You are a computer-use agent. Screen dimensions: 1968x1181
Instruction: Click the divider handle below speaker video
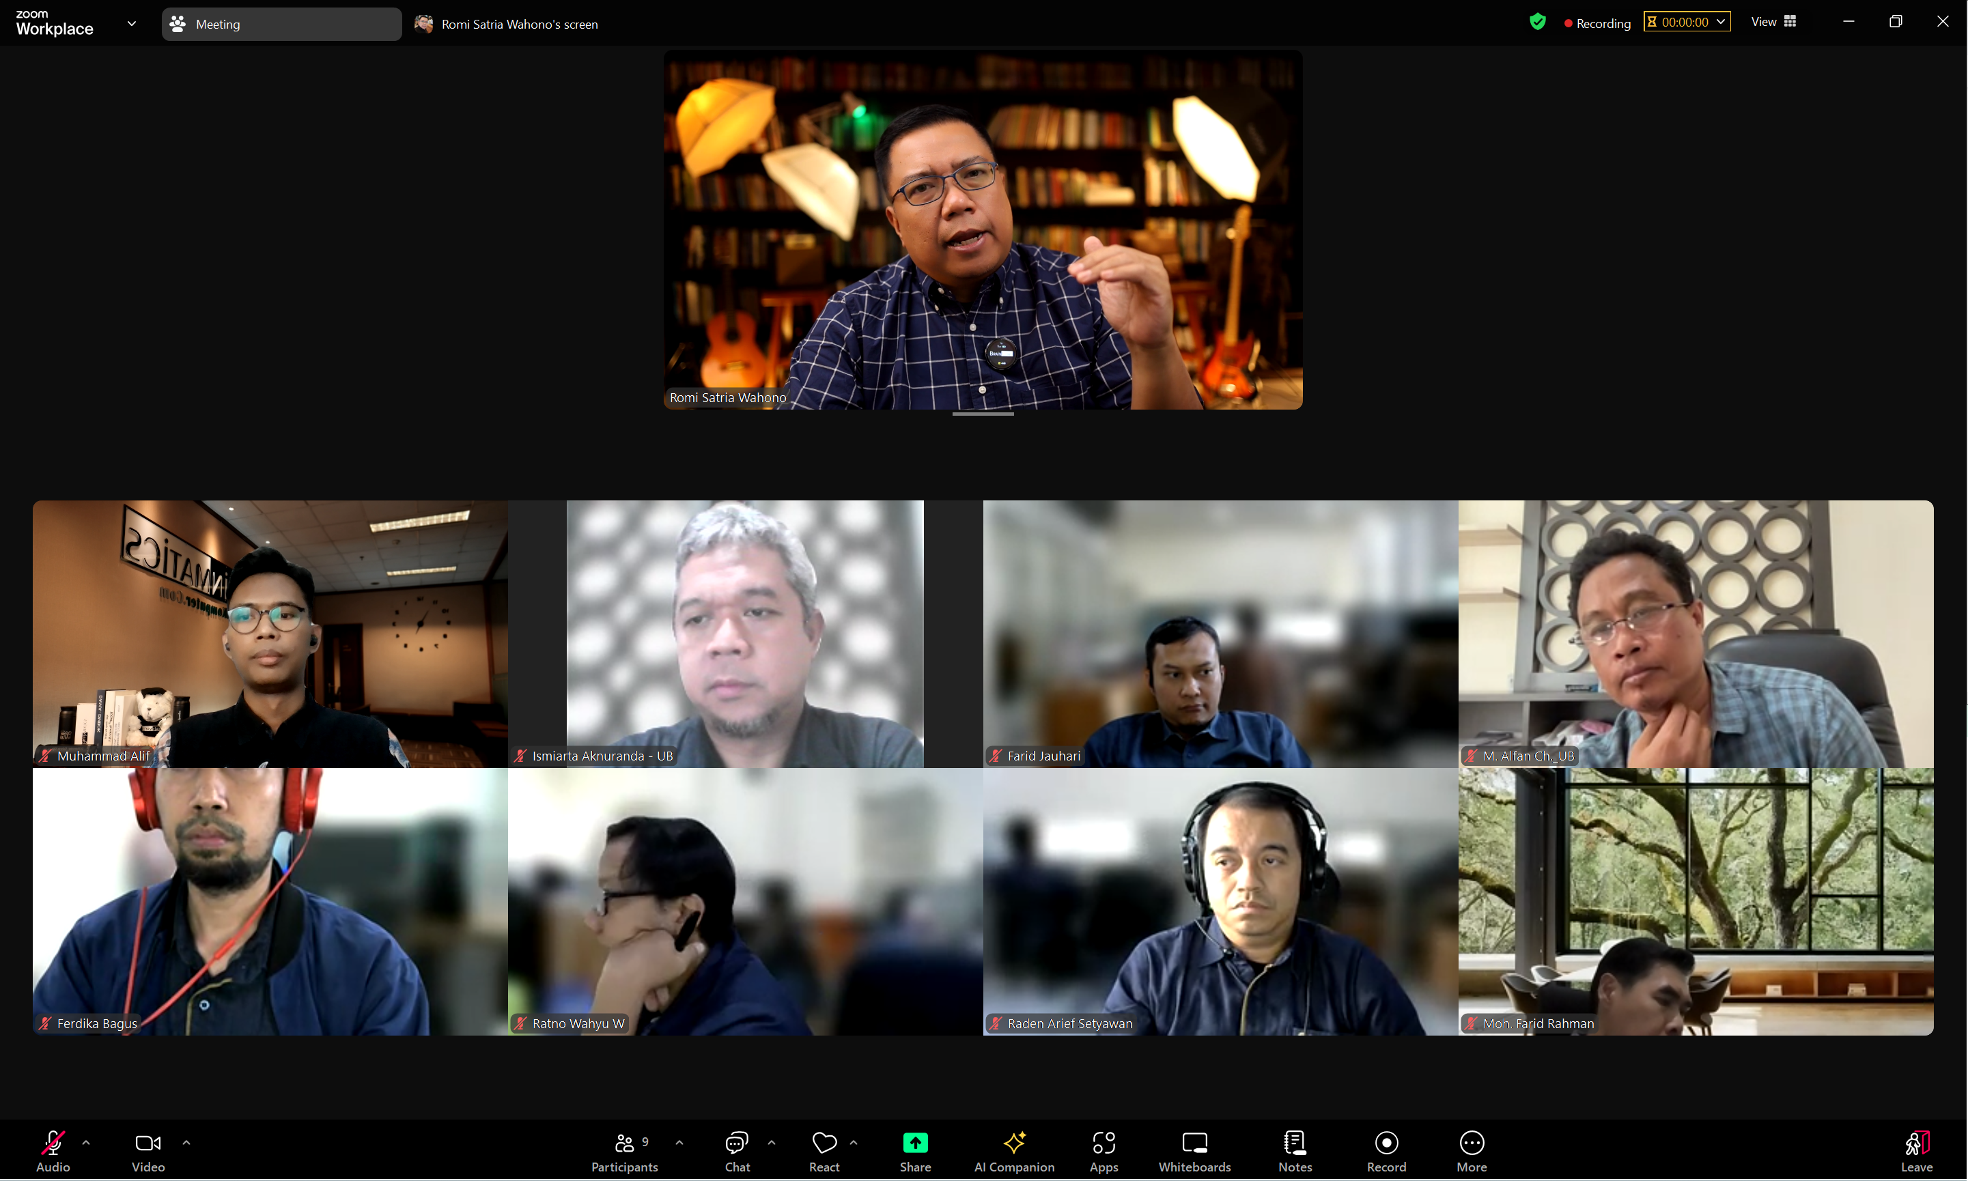point(983,414)
